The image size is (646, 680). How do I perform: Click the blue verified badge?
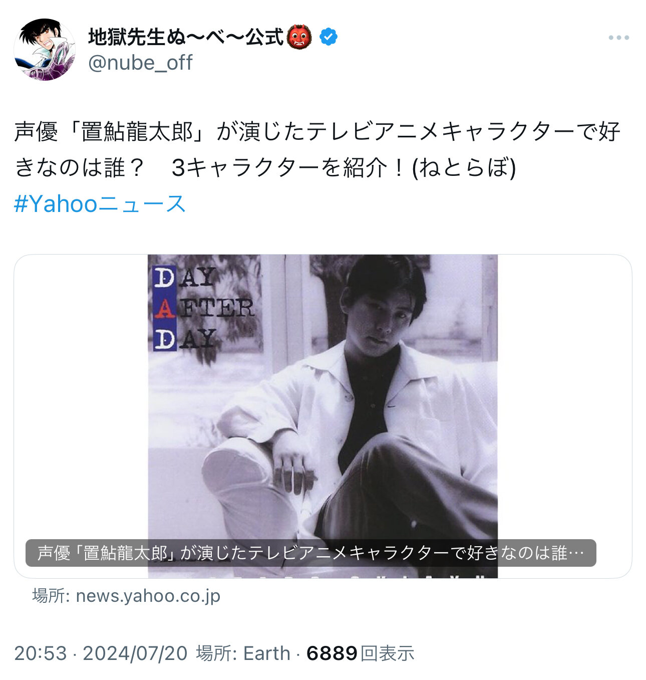(x=329, y=37)
